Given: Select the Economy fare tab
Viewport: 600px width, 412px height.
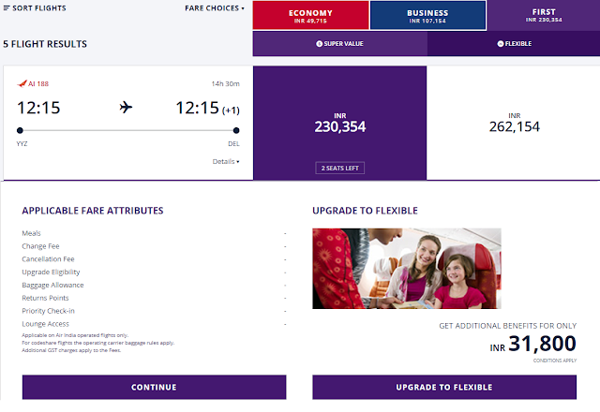Looking at the screenshot, I should click(x=310, y=16).
